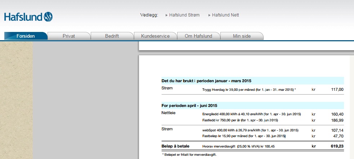The width and height of the screenshot is (354, 159).
Task: Click the Hafslund logo
Action: (x=28, y=17)
